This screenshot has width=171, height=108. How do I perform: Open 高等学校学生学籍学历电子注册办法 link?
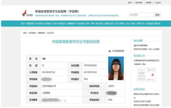(146, 96)
